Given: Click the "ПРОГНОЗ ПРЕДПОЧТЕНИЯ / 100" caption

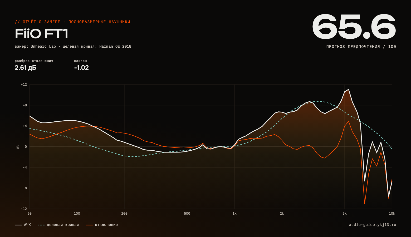Looking at the screenshot, I should 361,47.
